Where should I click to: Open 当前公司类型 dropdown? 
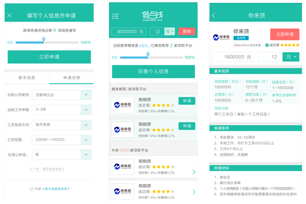62,95
